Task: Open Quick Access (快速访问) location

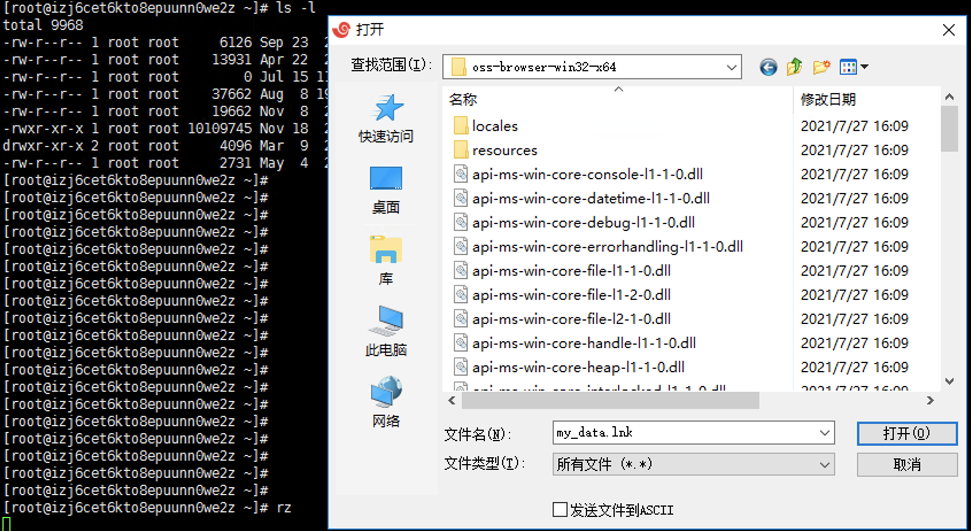Action: (x=386, y=119)
